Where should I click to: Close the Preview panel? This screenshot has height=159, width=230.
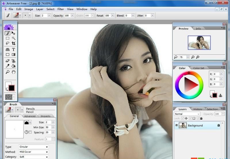pos(224,24)
